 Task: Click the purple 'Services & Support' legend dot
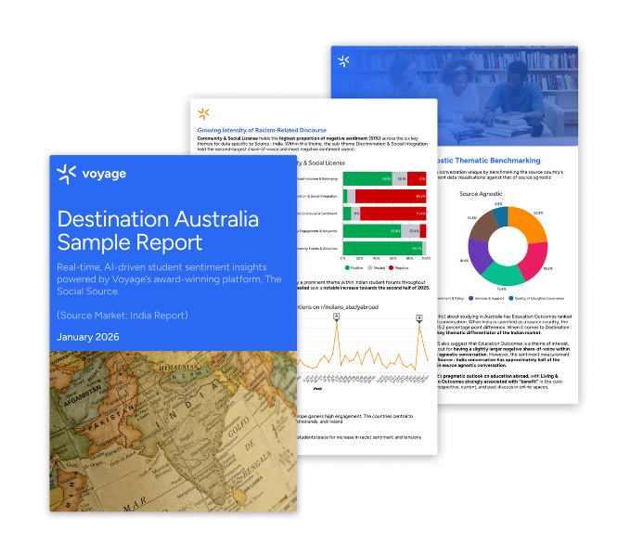(x=470, y=298)
